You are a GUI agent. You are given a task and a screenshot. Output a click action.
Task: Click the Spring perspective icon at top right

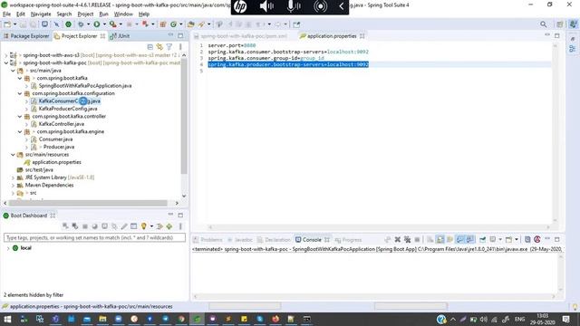tap(573, 24)
